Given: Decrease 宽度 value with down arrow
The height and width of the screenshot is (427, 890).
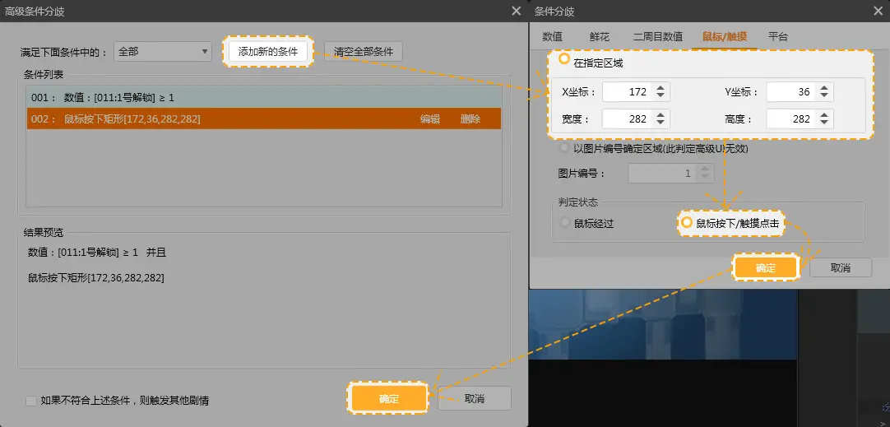Looking at the screenshot, I should 661,123.
